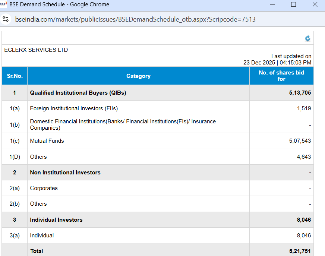This screenshot has height=256, width=325.
Task: Select the bseindia.com URL address field
Action: 135,19
